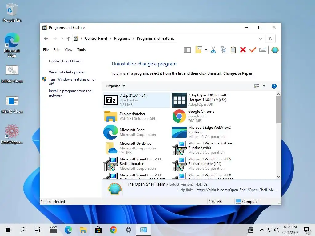Click Programs in the address breadcrumb
This screenshot has height=236, width=315.
click(122, 38)
